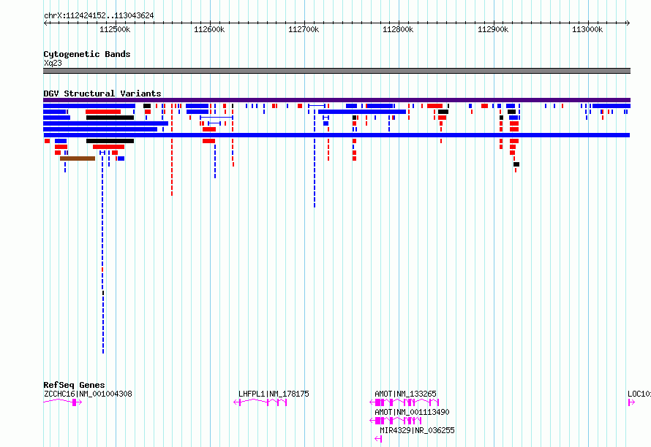Click the ZCCHC16|NM_001004308 gene label

(x=88, y=394)
